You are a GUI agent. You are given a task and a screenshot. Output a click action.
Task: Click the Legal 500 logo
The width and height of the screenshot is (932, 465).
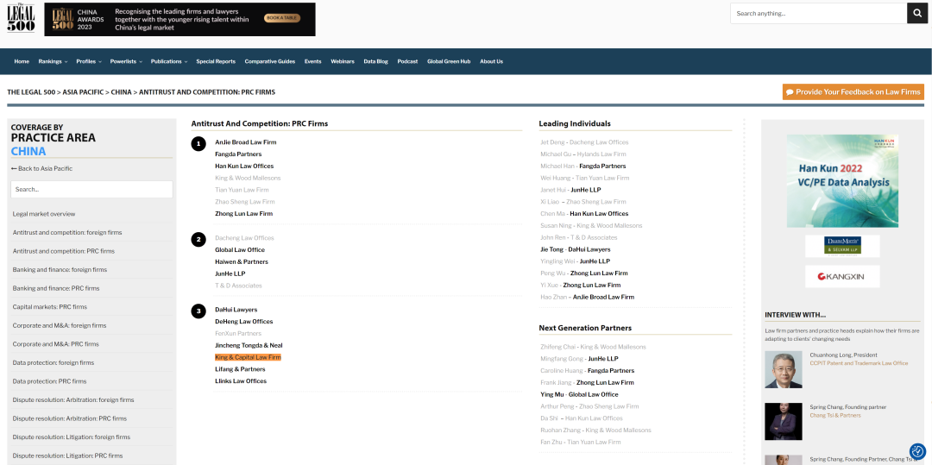(x=21, y=18)
